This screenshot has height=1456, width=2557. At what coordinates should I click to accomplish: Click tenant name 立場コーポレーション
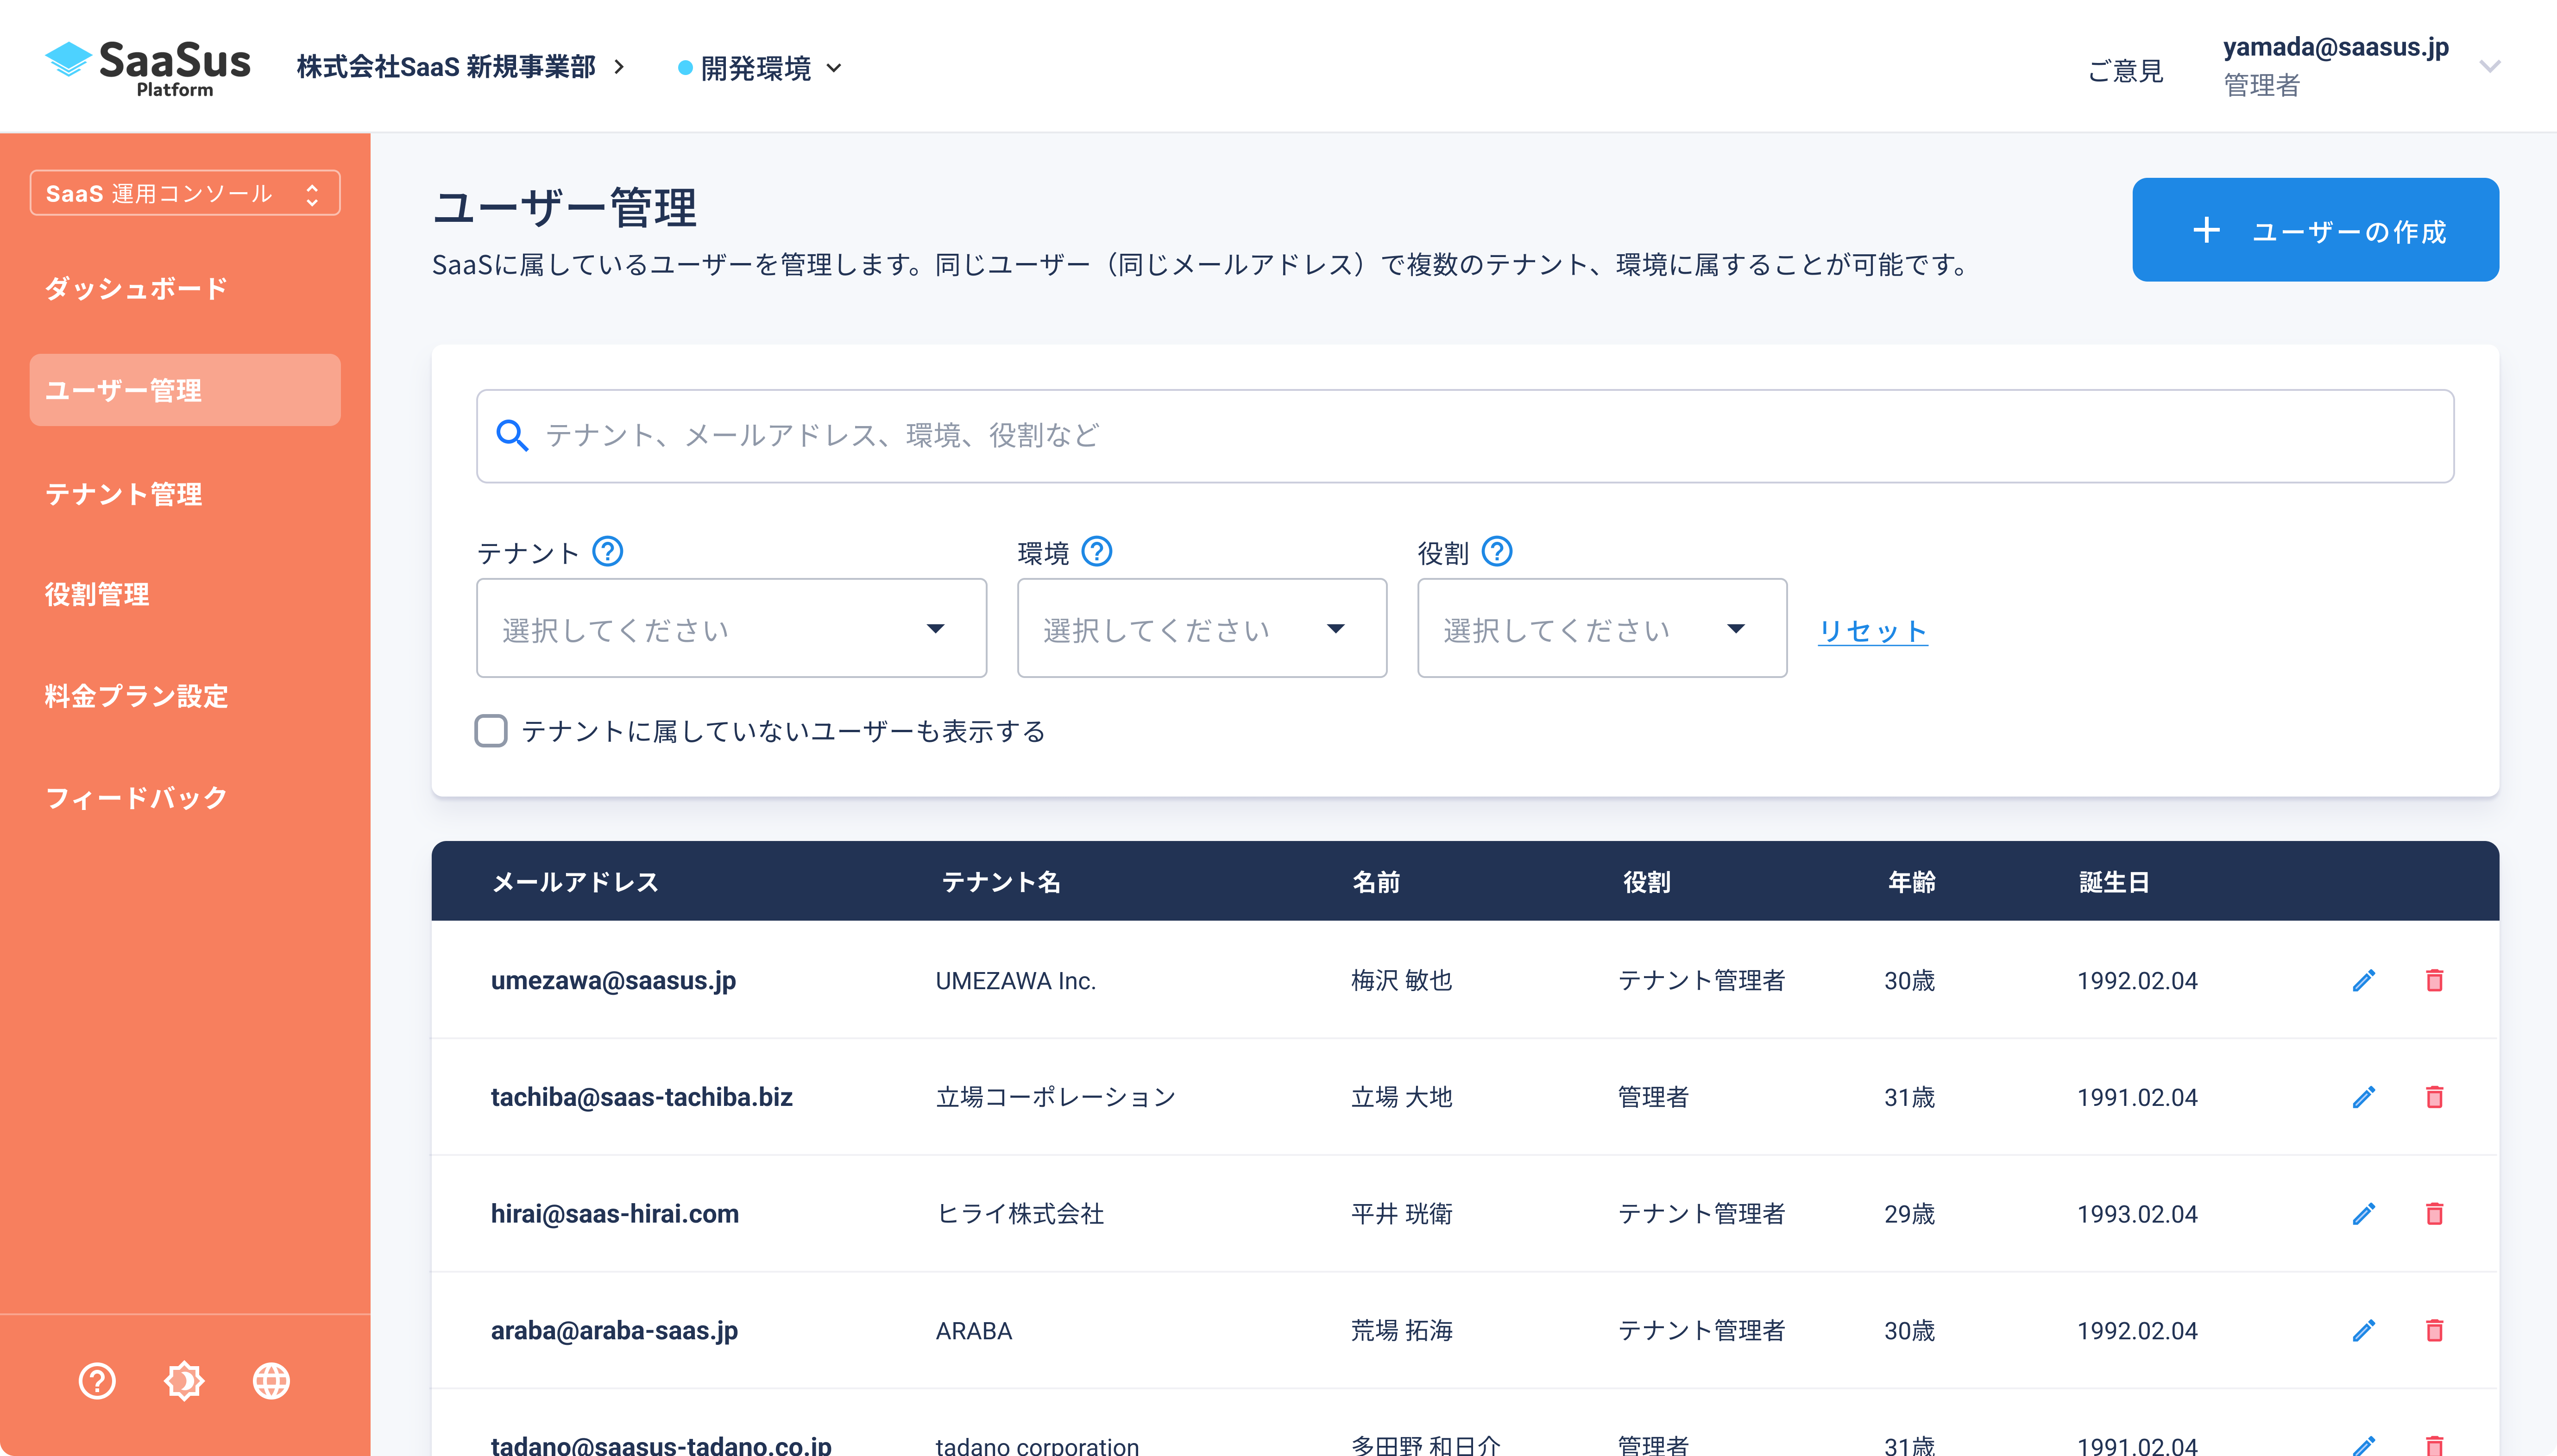tap(1056, 1097)
